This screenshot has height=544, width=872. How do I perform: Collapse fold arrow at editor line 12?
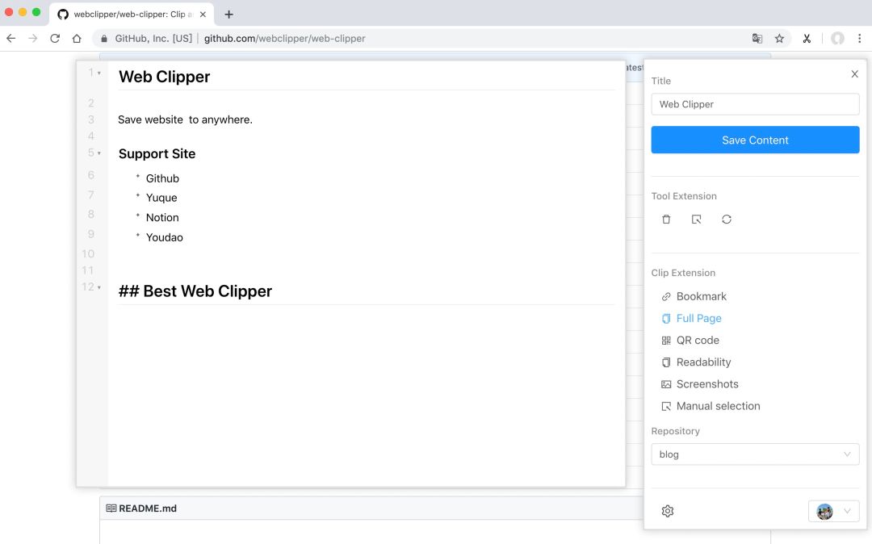99,288
